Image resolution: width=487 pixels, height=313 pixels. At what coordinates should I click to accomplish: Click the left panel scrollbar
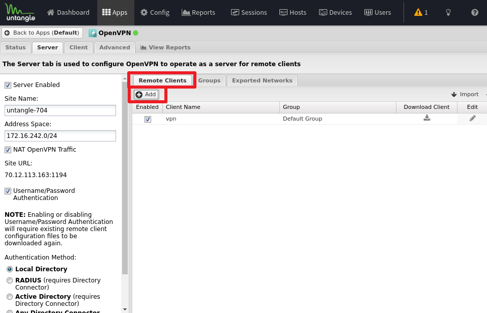tap(125, 179)
